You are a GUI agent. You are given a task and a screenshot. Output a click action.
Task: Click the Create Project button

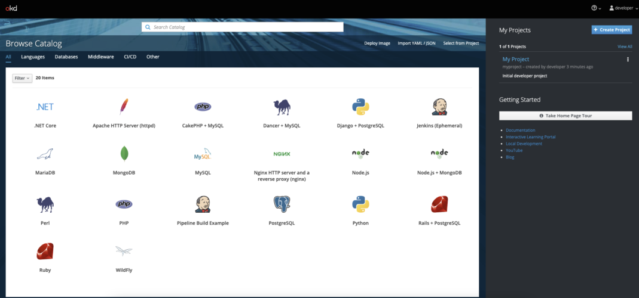click(x=612, y=30)
